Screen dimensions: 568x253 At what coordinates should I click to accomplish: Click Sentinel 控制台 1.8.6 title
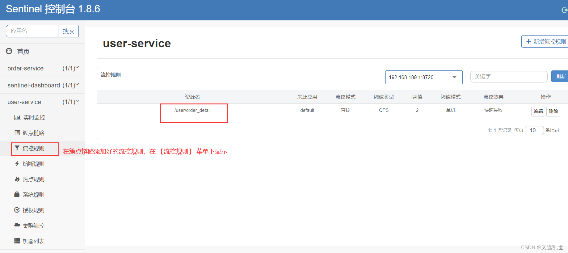coord(53,9)
